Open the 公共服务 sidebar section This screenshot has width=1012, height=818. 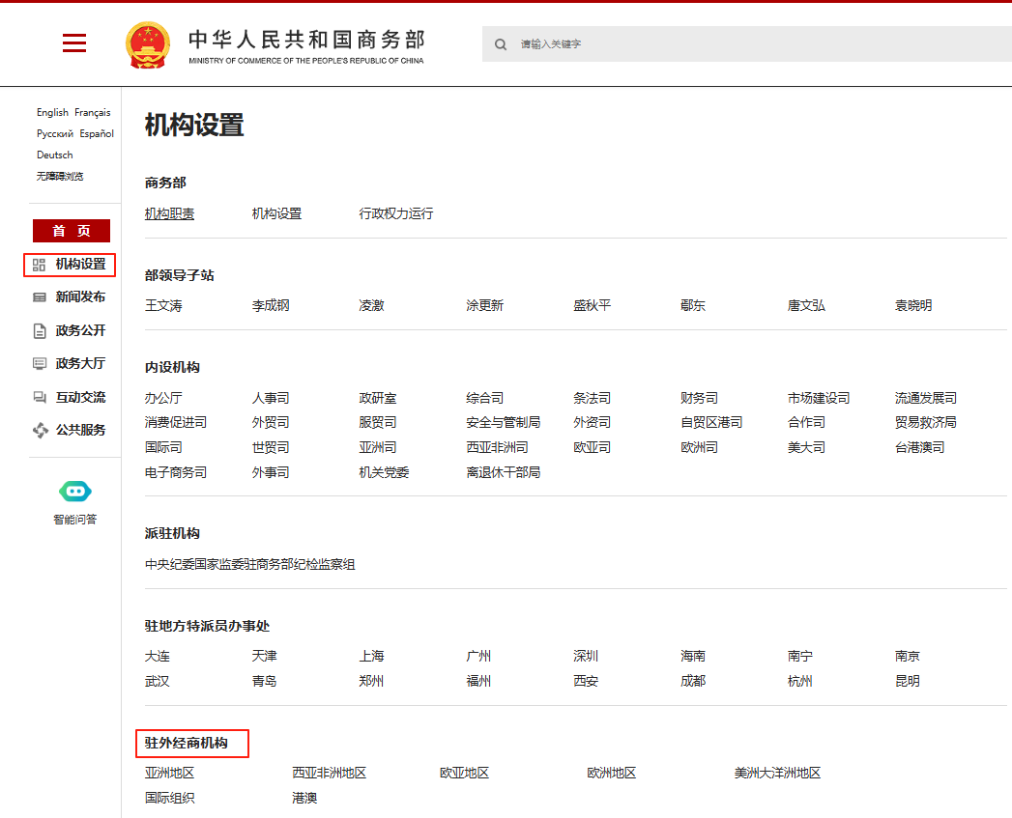72,429
